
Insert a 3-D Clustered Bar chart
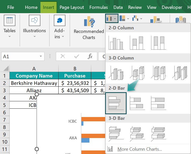[116, 134]
